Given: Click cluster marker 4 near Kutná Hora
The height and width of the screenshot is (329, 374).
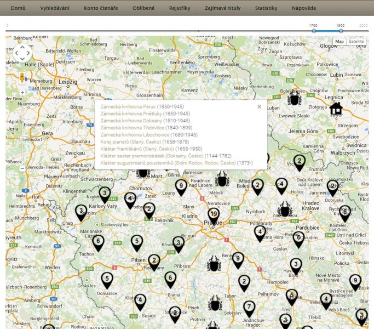Looking at the screenshot, I should point(260,234).
